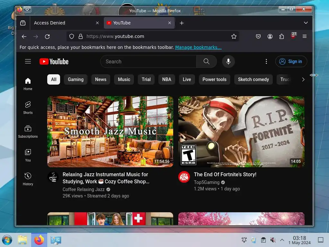Go back with Firefox back arrow
The image size is (329, 247).
[24, 37]
